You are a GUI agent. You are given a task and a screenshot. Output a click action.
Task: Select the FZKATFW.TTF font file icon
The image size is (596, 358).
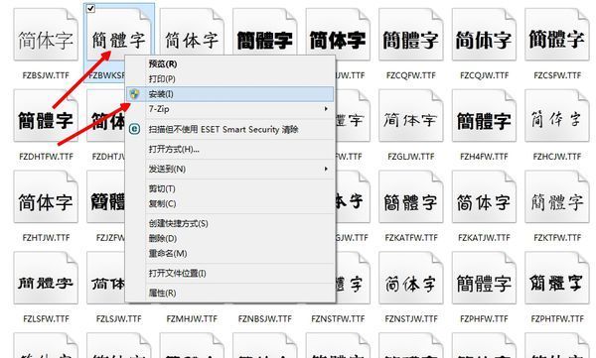411,196
